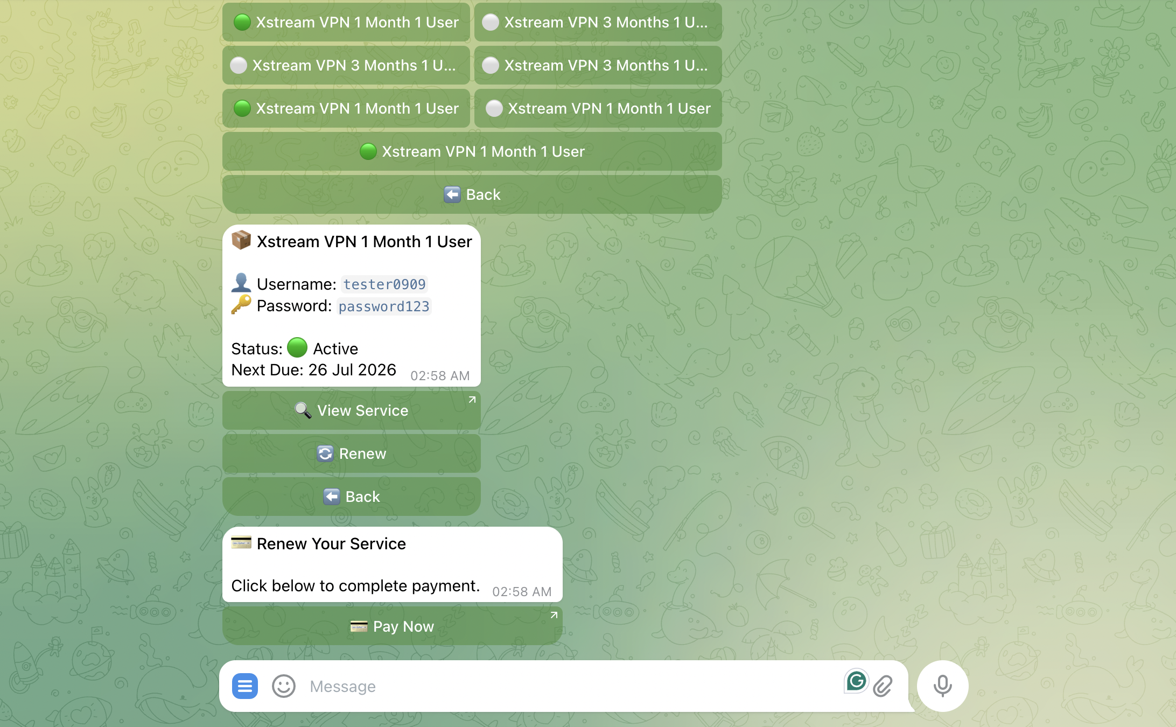This screenshot has height=727, width=1176.
Task: Click the external link arrow on View Service
Action: click(472, 400)
